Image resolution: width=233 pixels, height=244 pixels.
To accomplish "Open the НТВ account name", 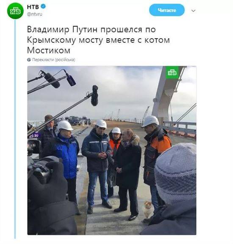I will tap(33, 7).
